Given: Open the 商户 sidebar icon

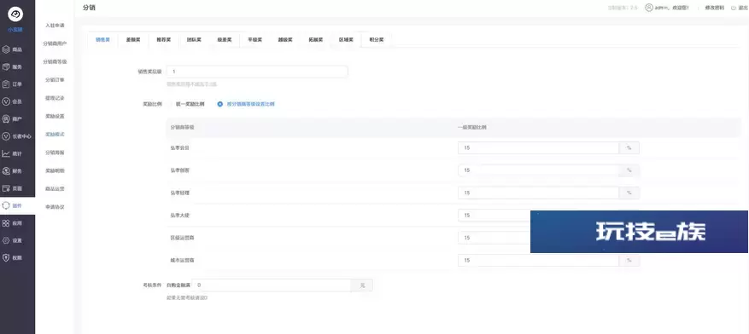Looking at the screenshot, I should [x=6, y=118].
